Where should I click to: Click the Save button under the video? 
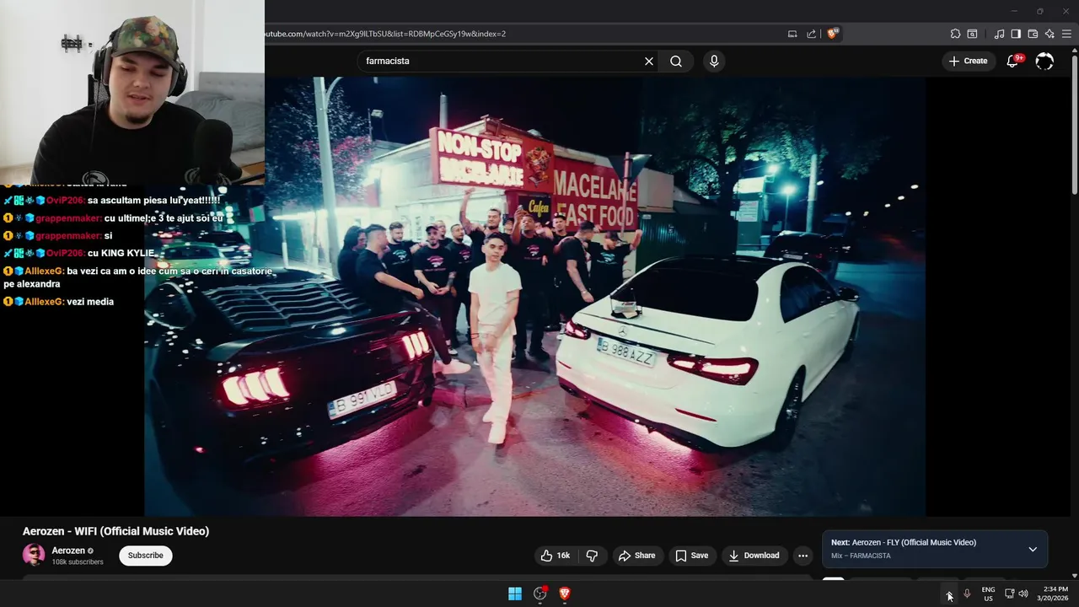pos(691,556)
